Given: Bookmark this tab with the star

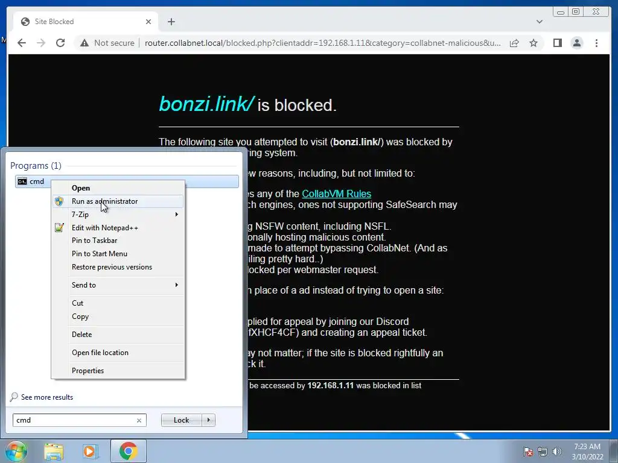Looking at the screenshot, I should (534, 43).
